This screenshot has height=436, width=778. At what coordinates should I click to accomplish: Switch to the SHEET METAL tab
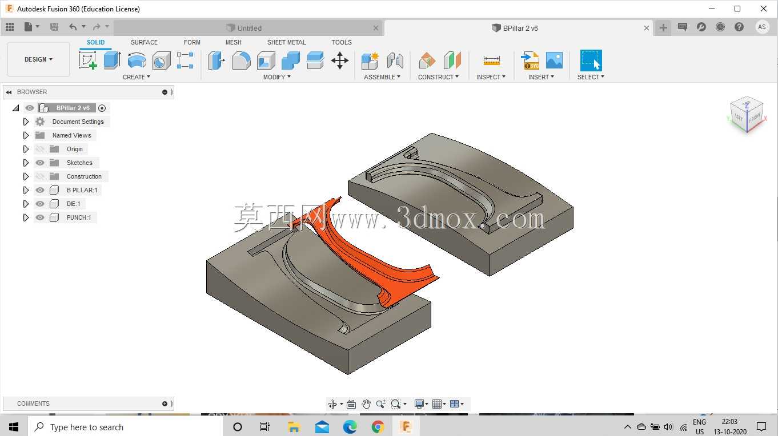[x=286, y=42]
